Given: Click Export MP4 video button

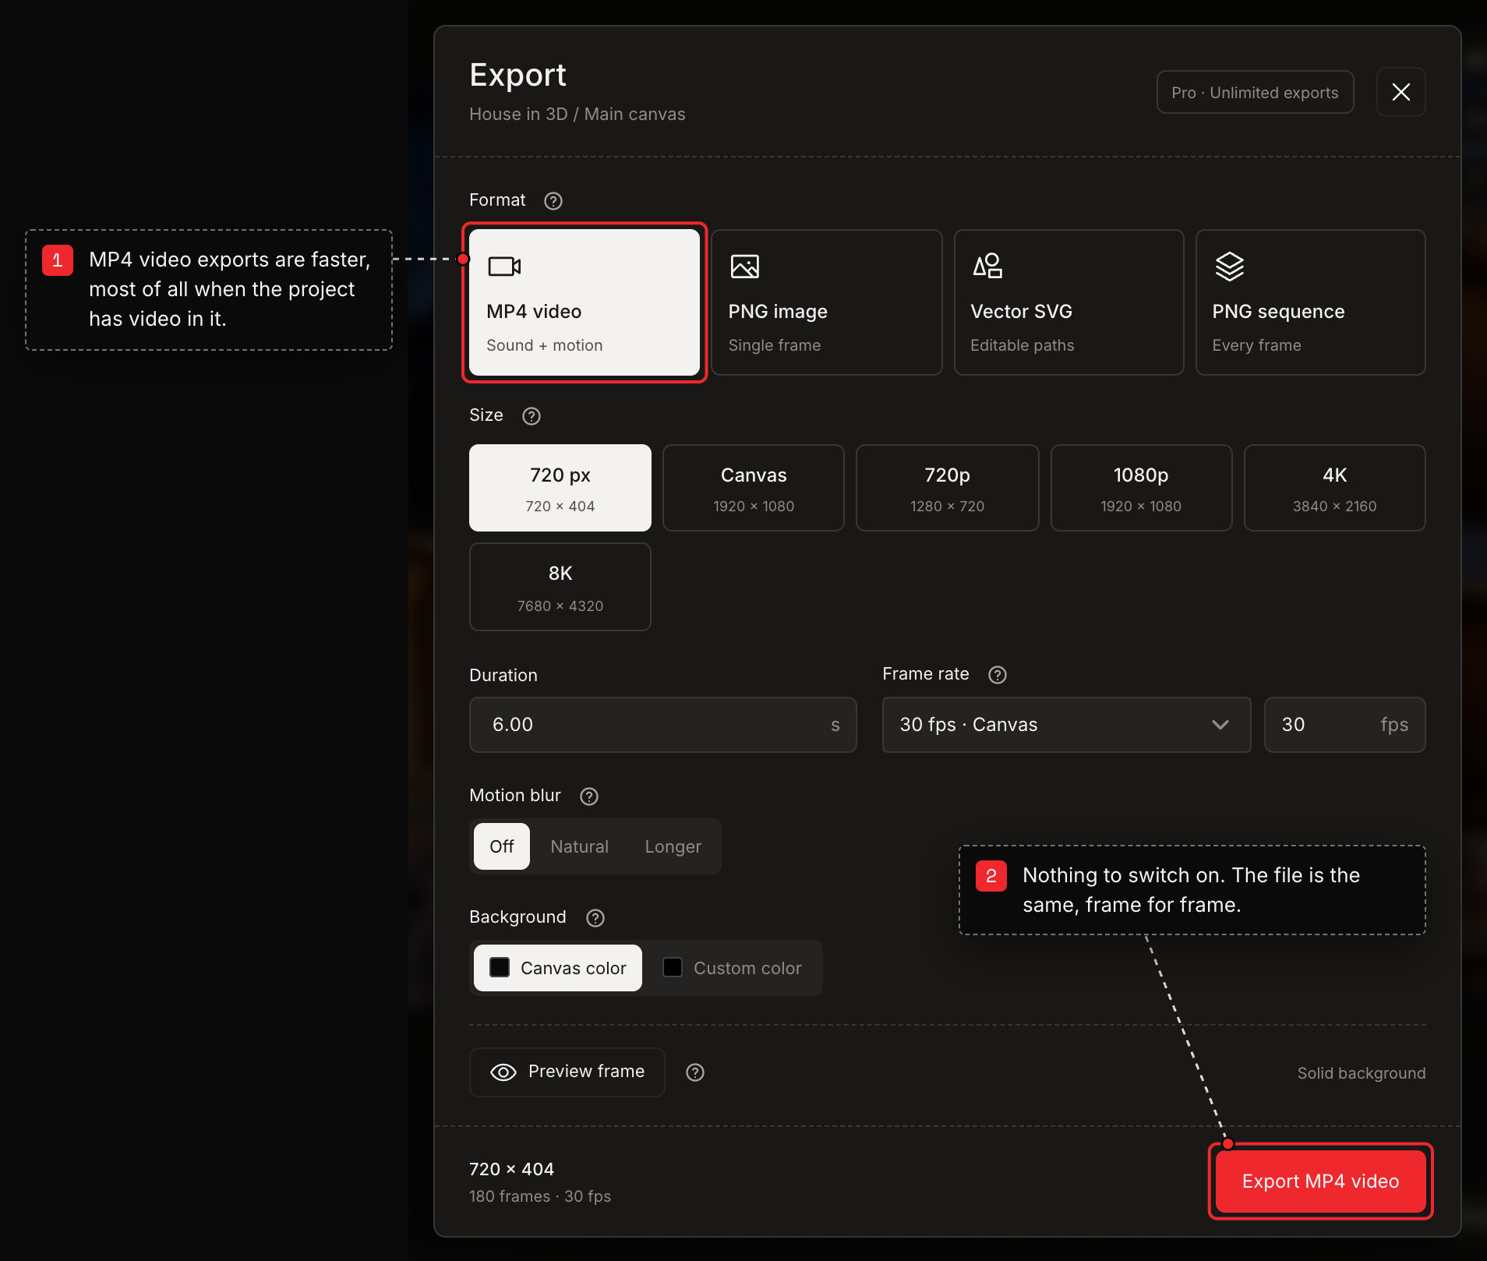Looking at the screenshot, I should [x=1320, y=1182].
